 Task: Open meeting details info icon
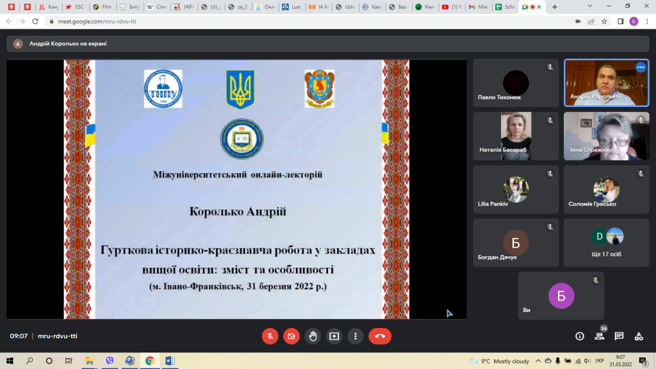[x=580, y=336]
